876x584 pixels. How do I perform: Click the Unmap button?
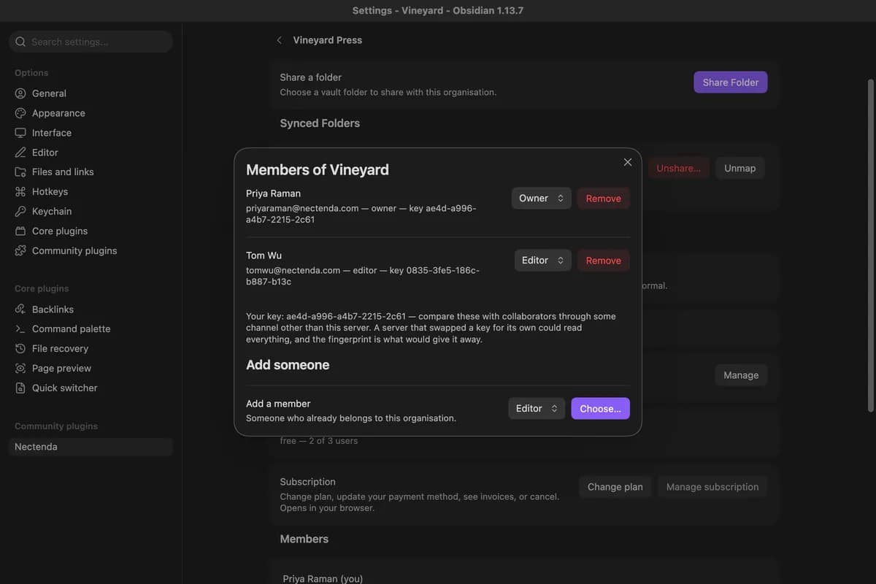[x=740, y=168]
